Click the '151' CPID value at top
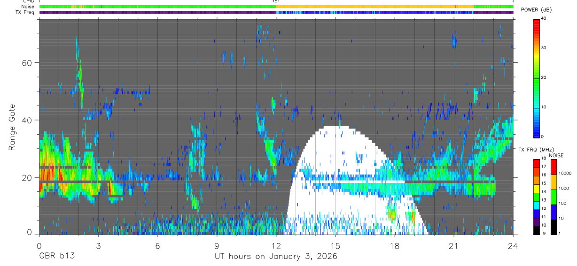This screenshot has width=577, height=266. tap(276, 1)
